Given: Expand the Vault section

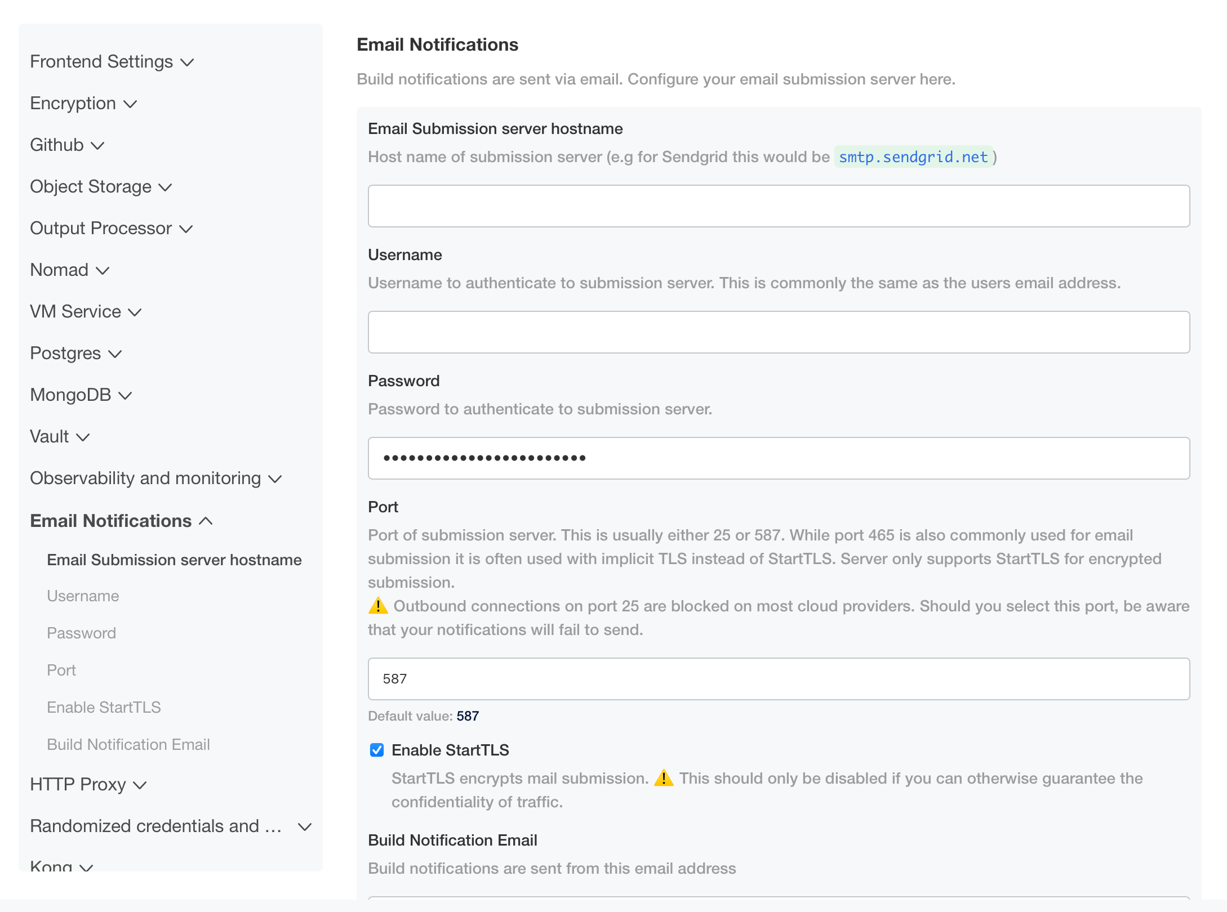Looking at the screenshot, I should [60, 436].
